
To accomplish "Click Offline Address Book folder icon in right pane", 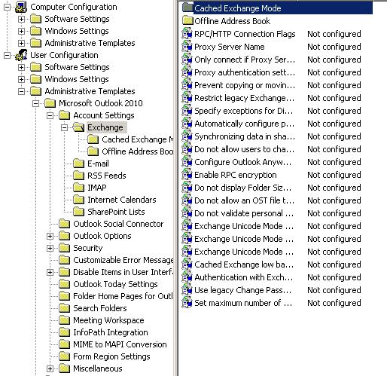I will [x=187, y=21].
